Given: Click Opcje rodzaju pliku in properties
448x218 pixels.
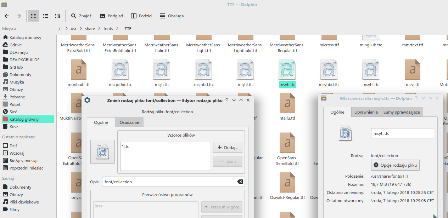Looking at the screenshot, I should coord(395,165).
